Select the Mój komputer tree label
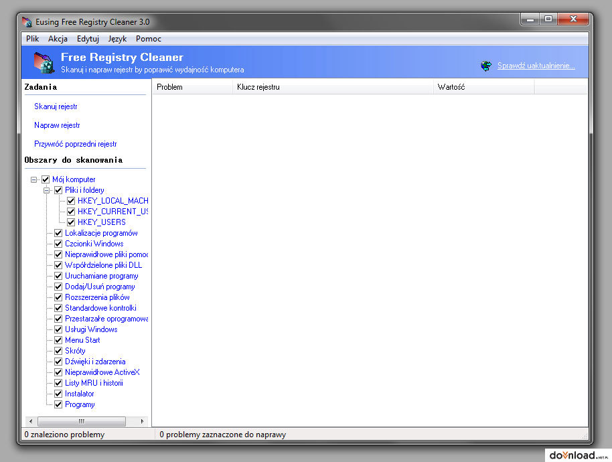The height and width of the screenshot is (462, 612). pyautogui.click(x=74, y=179)
